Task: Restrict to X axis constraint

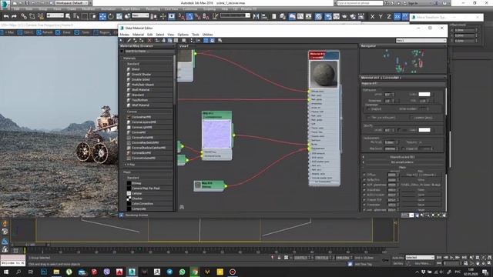Action: tap(372, 16)
